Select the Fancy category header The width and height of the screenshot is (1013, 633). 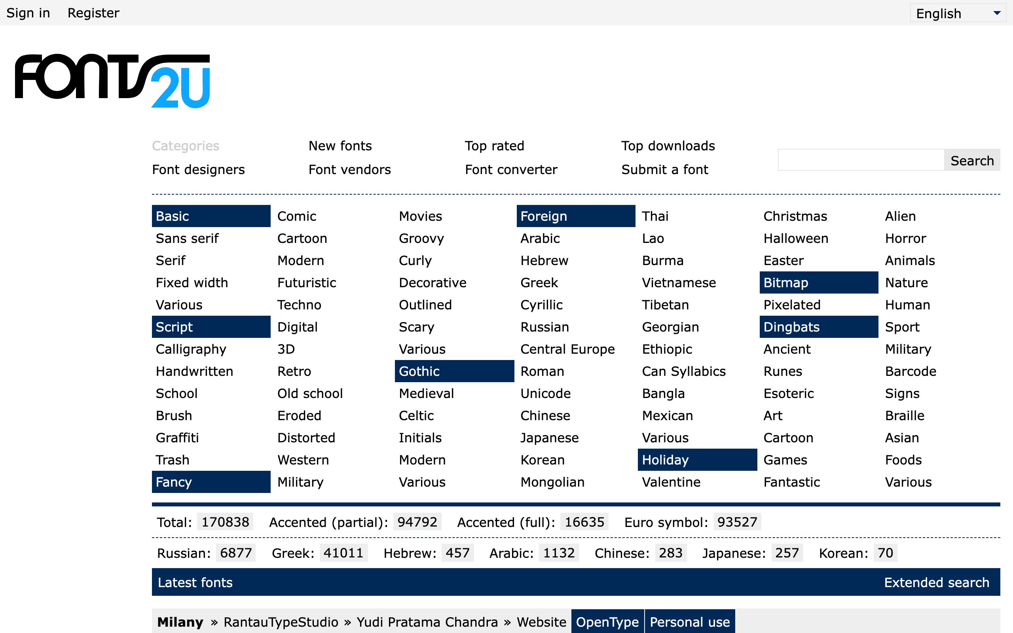[x=211, y=482]
